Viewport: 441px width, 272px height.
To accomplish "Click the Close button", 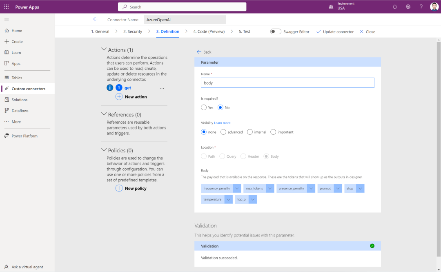I will [367, 31].
